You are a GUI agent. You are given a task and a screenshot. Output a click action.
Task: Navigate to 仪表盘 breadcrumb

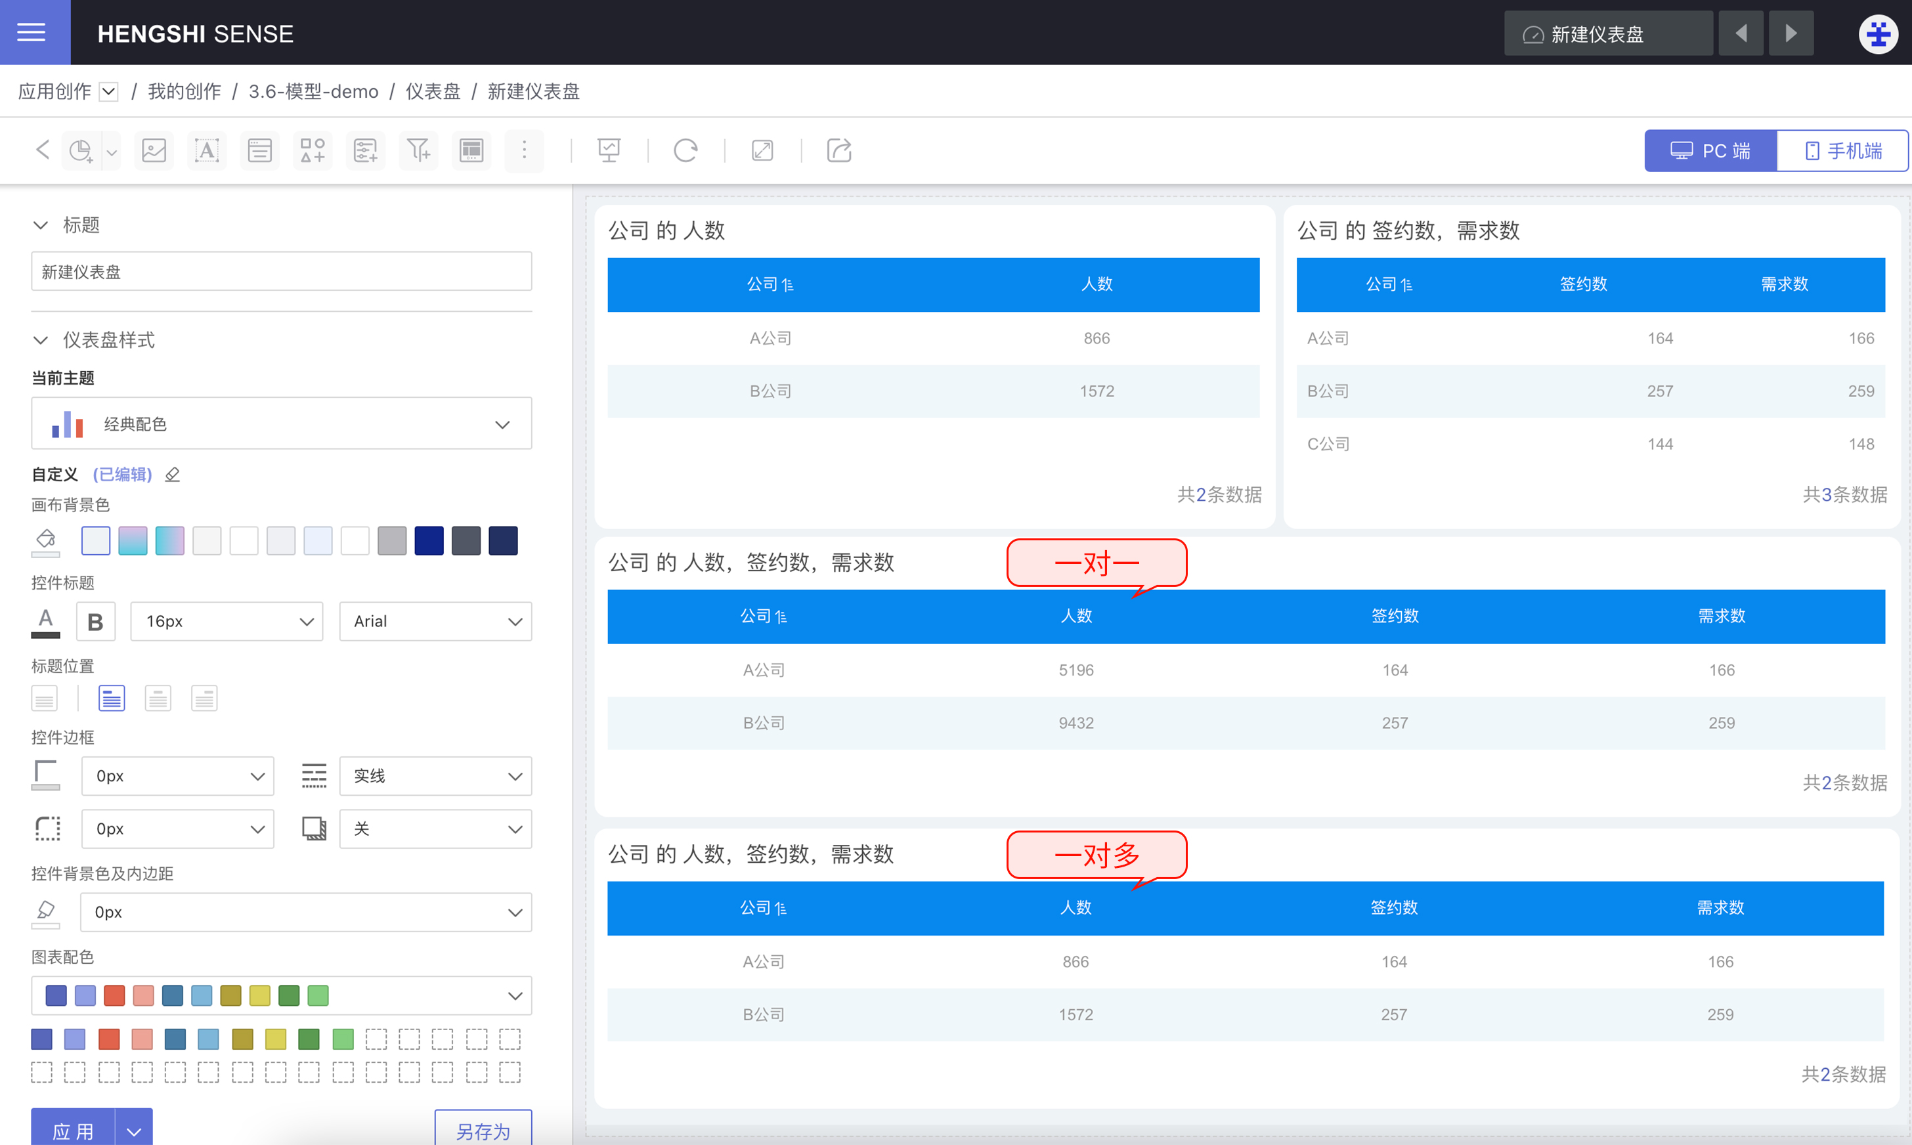[433, 92]
